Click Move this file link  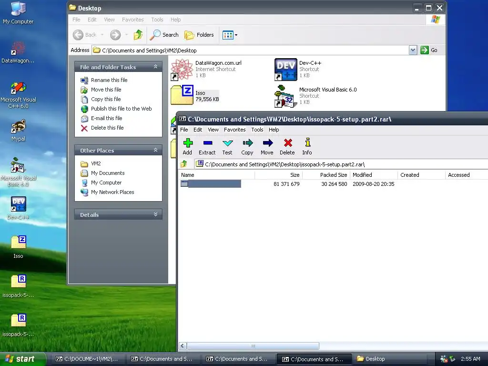pyautogui.click(x=106, y=90)
